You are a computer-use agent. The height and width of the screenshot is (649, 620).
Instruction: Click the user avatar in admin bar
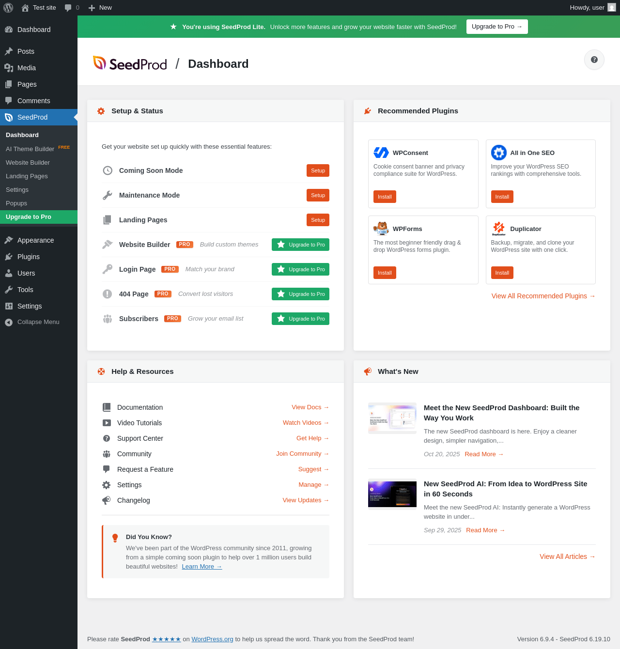612,7
